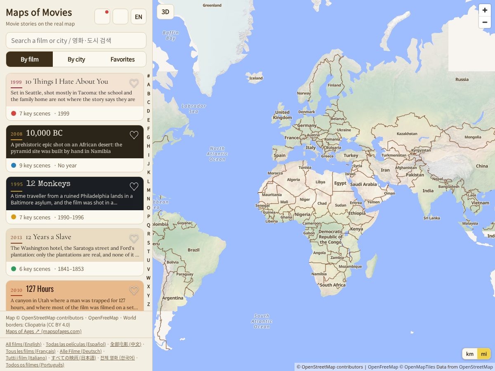
Task: Jump to letter W in the index
Action: (148, 278)
